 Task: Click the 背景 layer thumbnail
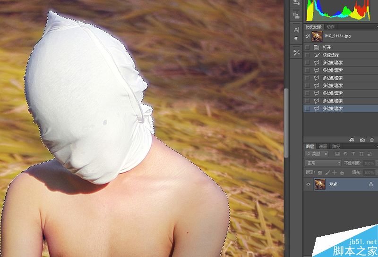pyautogui.click(x=320, y=184)
